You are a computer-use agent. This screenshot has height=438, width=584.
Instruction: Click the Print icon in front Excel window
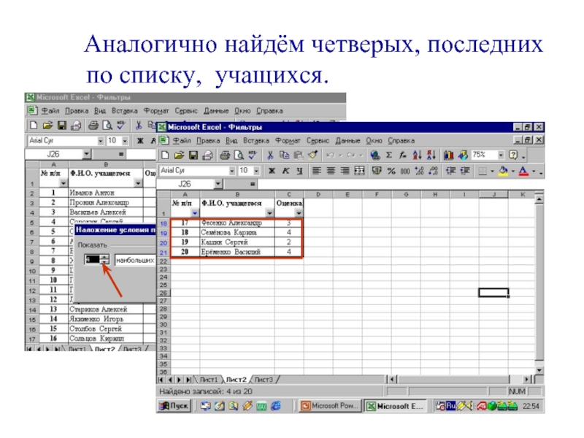[225, 155]
